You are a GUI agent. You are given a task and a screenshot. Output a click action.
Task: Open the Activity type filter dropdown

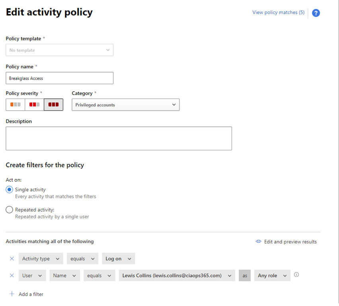pos(41,259)
